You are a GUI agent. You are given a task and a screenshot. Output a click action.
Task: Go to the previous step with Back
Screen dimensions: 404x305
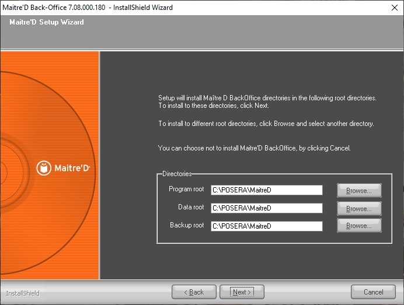pos(194,292)
